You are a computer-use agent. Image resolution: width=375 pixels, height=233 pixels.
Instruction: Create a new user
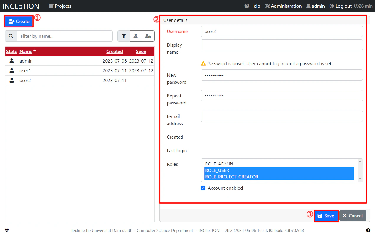[x=19, y=21]
